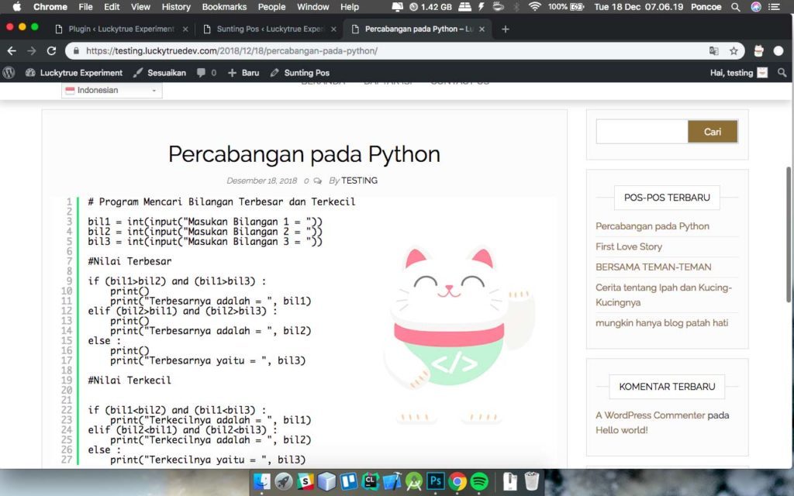The image size is (794, 496).
Task: Close the Percabangan pada Python tab
Action: (482, 29)
